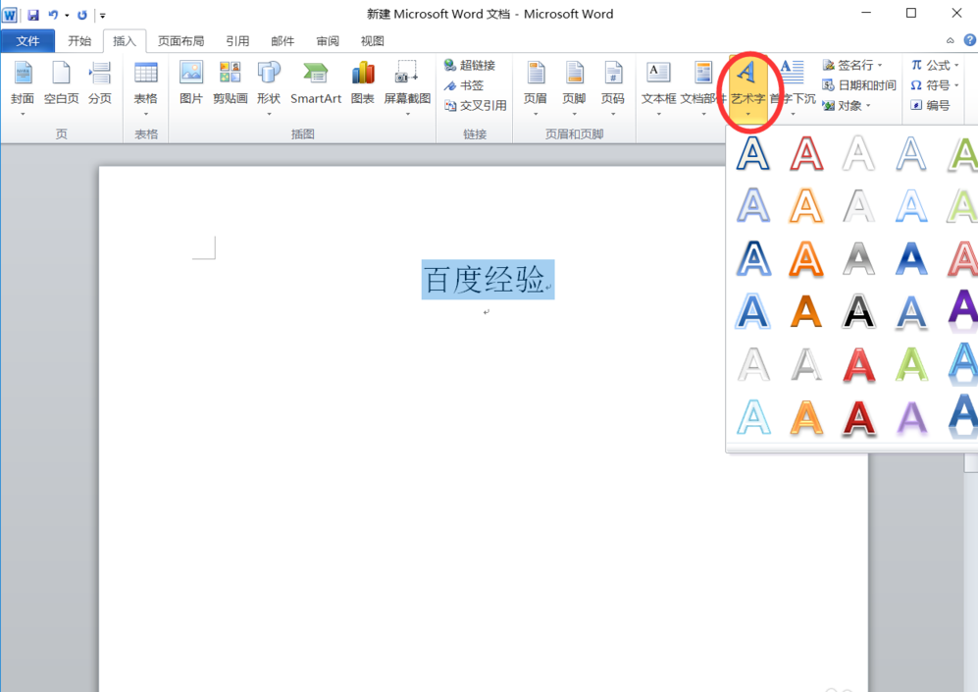Open the File (文件) tab
978x692 pixels.
click(27, 41)
